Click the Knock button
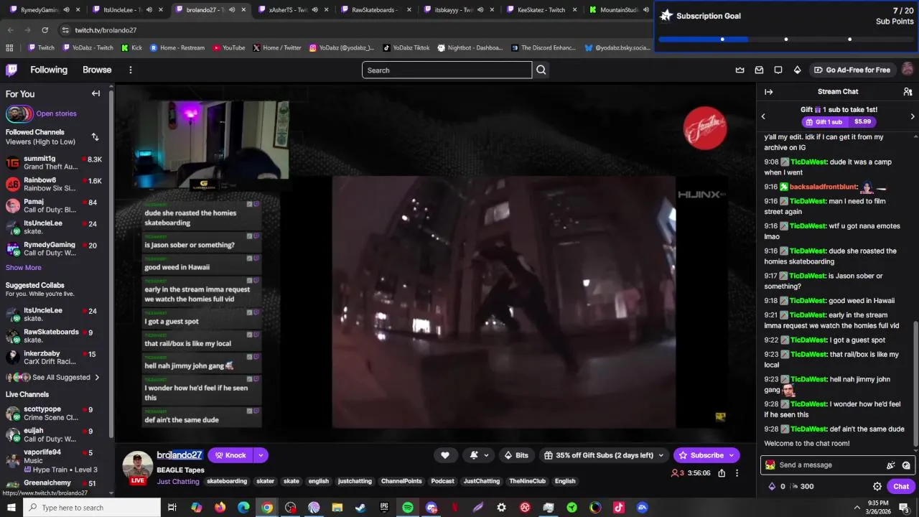Screen dimensions: 919x517 pos(230,455)
